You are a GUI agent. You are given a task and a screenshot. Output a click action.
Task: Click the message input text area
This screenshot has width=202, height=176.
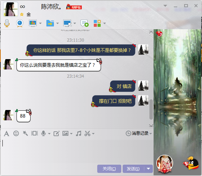pyautogui.click(x=77, y=151)
